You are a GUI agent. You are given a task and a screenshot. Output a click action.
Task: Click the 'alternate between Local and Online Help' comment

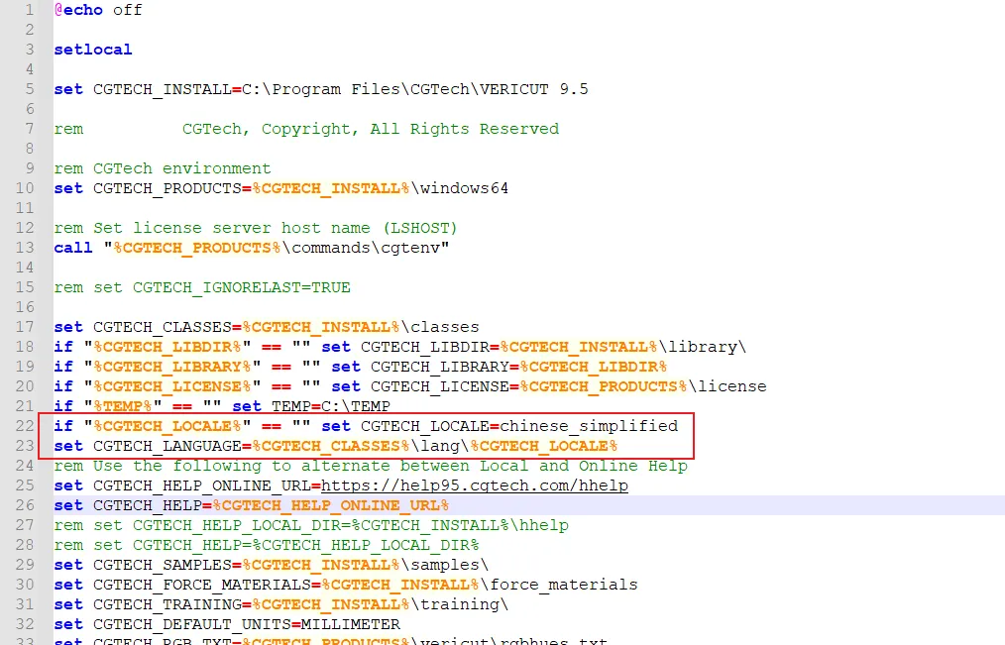495,466
